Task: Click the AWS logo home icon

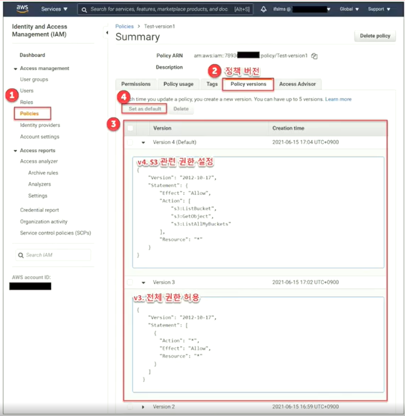Action: click(22, 9)
